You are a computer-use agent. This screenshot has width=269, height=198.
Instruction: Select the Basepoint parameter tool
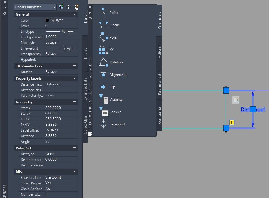[112, 124]
